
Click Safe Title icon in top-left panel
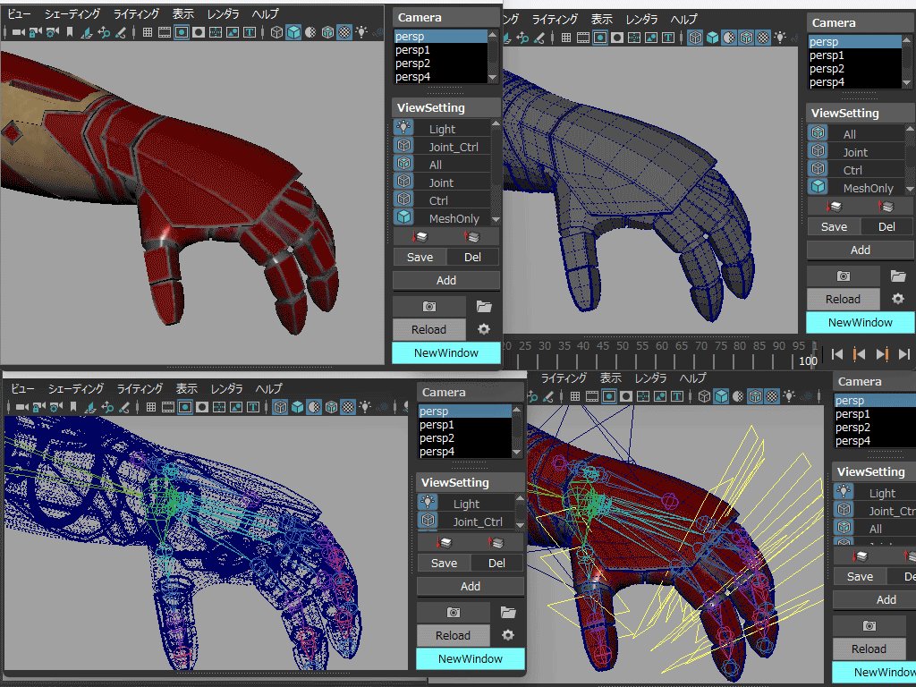250,32
